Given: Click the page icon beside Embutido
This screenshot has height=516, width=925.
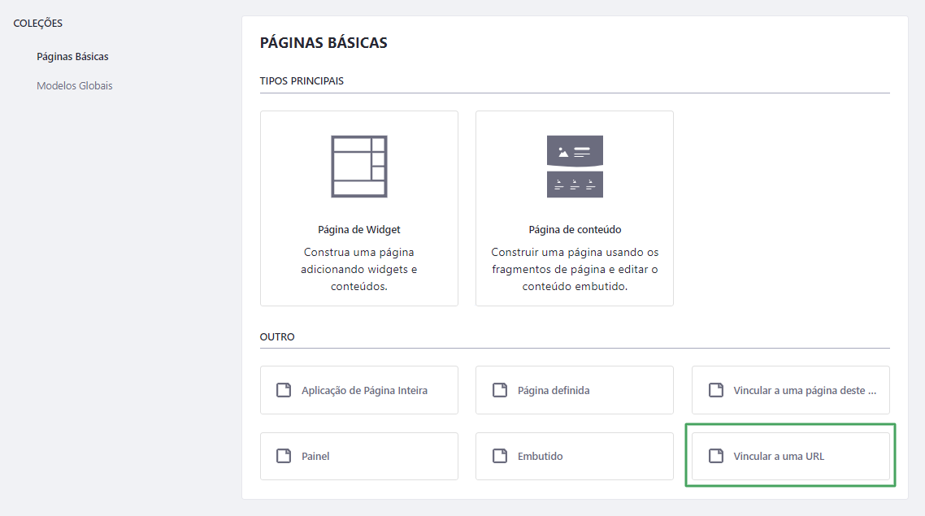Looking at the screenshot, I should [x=500, y=456].
